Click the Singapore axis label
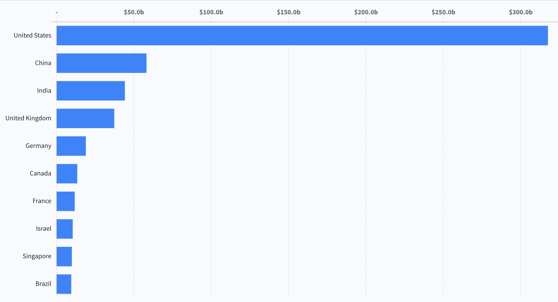558x302 pixels. pos(37,256)
